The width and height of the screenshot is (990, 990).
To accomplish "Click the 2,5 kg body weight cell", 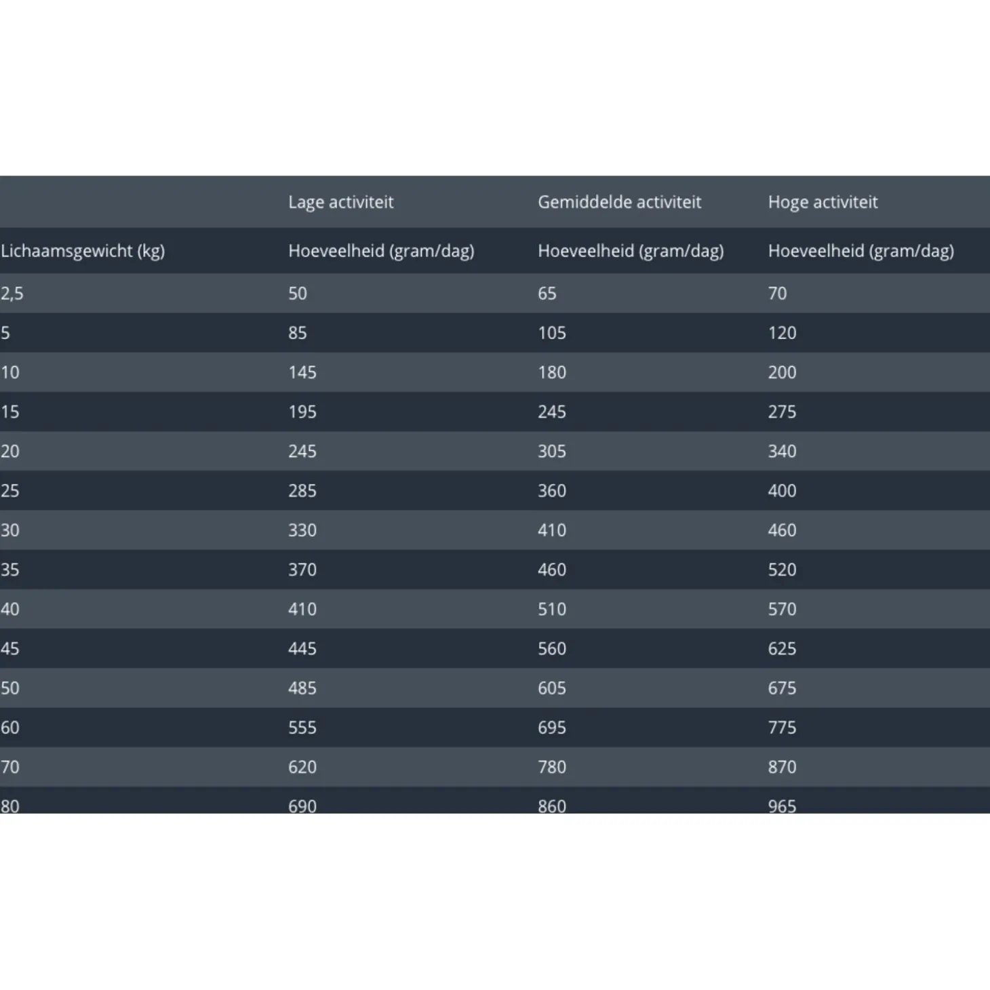I will [x=12, y=294].
